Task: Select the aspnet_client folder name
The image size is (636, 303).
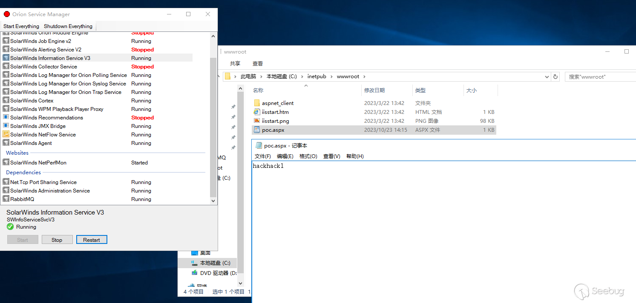Action: tap(278, 103)
